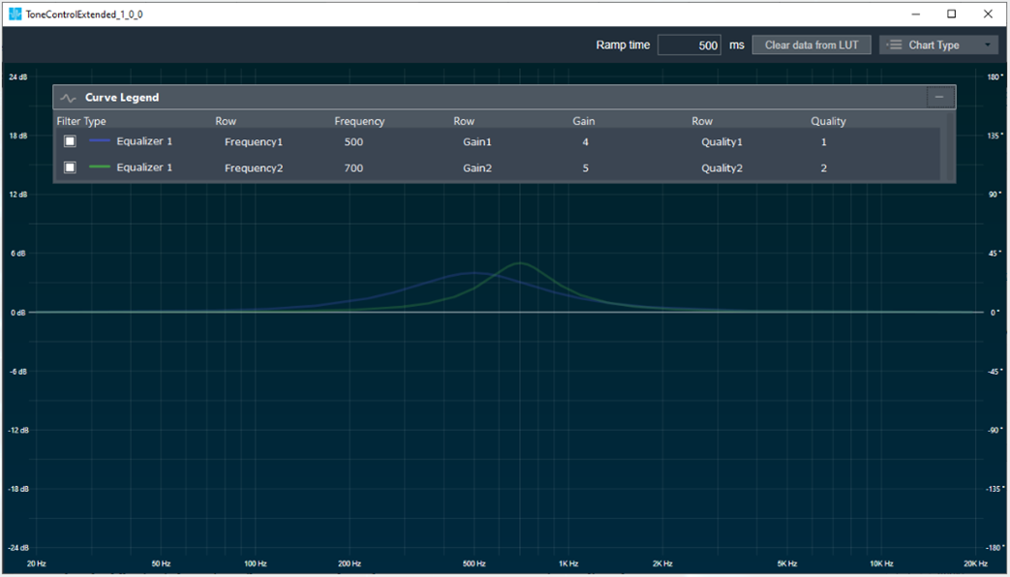
Task: Select the Quality1 row label
Action: [x=722, y=141]
